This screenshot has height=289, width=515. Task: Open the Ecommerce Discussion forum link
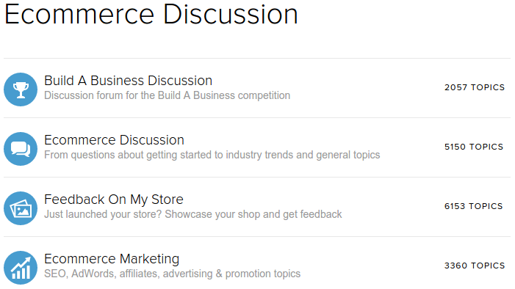pyautogui.click(x=114, y=140)
